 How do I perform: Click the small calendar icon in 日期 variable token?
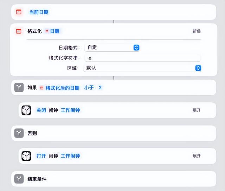click(47, 31)
